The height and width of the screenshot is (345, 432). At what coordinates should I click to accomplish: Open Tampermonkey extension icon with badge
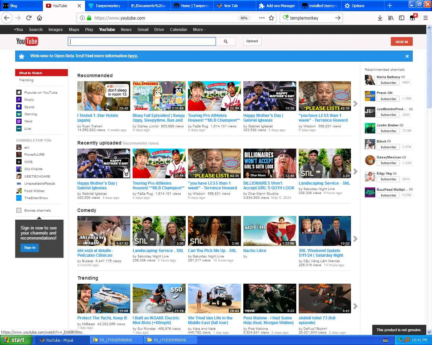coord(413,18)
